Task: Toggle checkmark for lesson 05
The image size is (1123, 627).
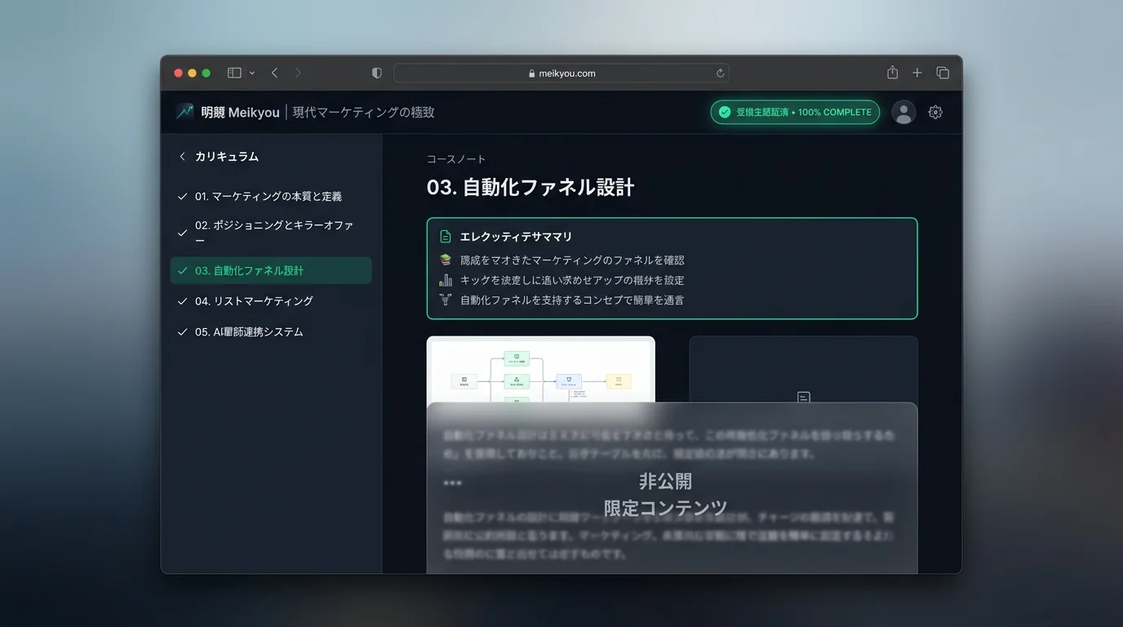Action: point(183,332)
